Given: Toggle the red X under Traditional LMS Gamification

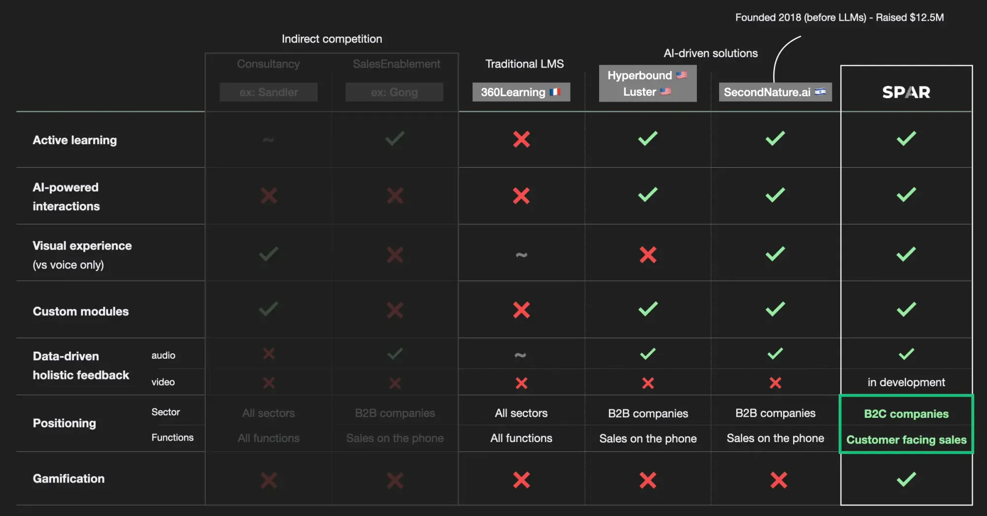Looking at the screenshot, I should [x=522, y=479].
